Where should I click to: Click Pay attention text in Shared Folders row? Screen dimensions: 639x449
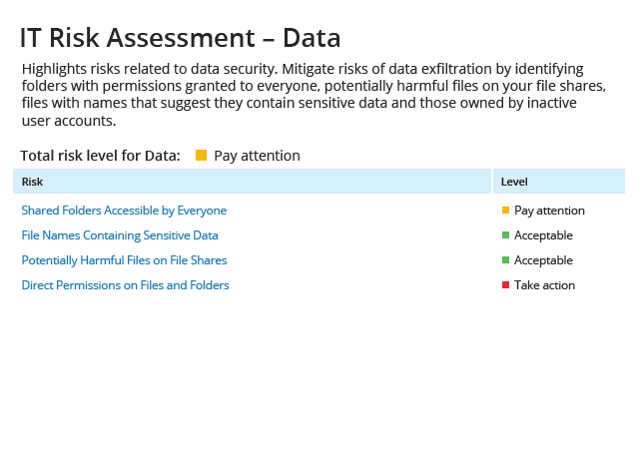pyautogui.click(x=549, y=211)
